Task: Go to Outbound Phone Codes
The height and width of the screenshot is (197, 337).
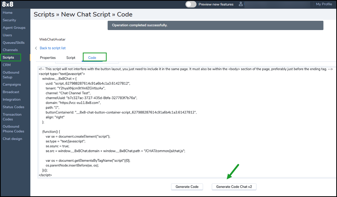Action: (14, 129)
